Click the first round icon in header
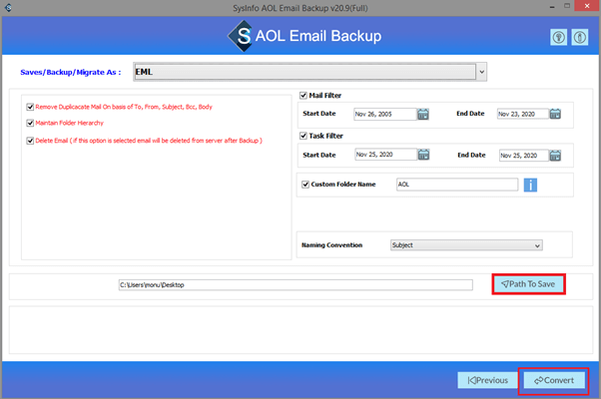Viewport: 601px width, 399px height. pos(558,37)
